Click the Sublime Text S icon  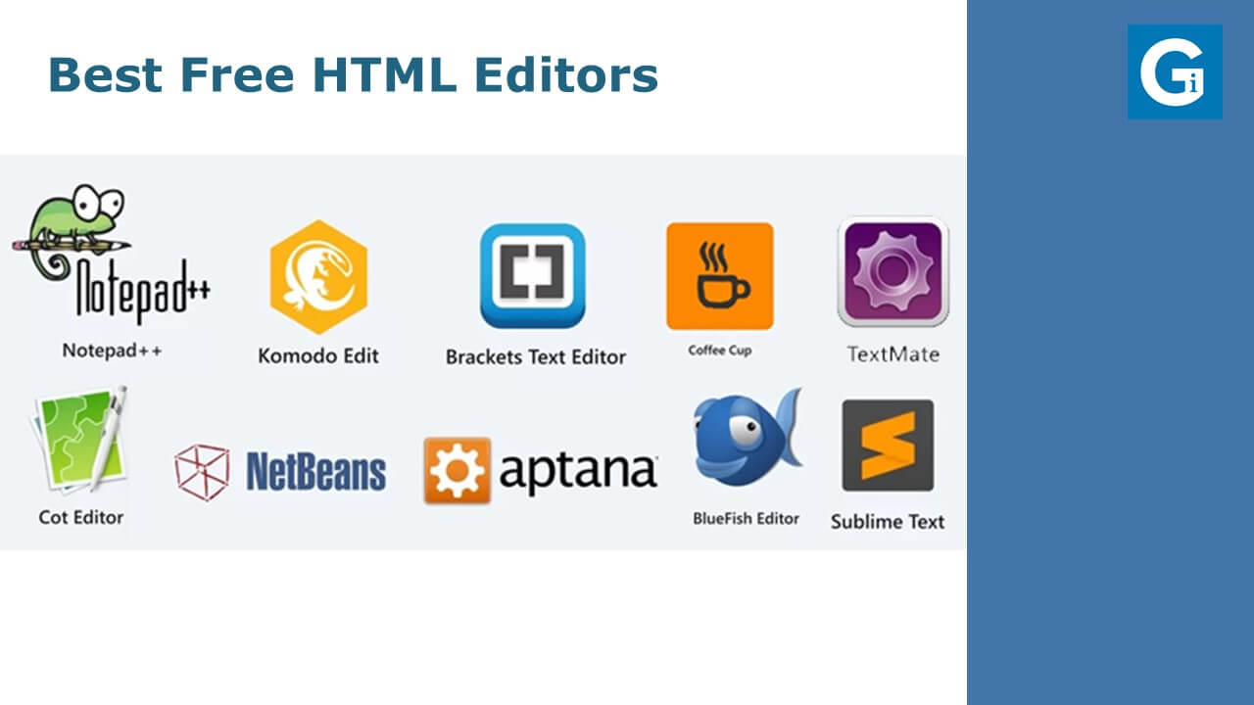888,446
